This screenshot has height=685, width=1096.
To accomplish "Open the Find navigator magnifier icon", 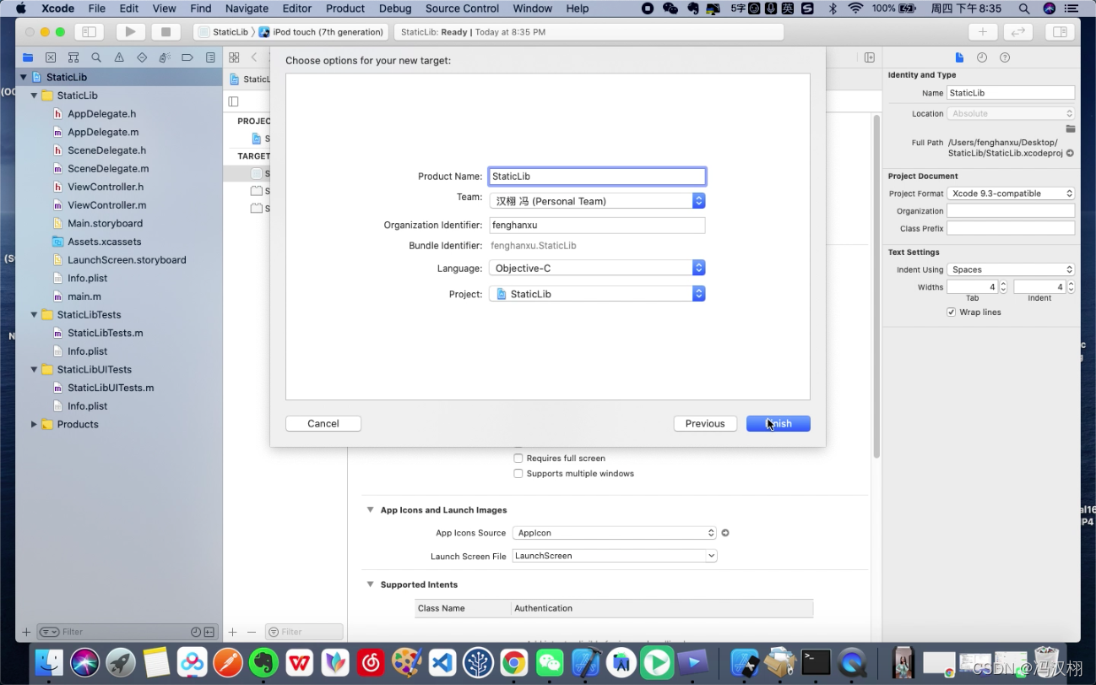I will [x=96, y=57].
